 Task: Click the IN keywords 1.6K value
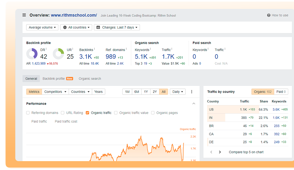pos(276,118)
